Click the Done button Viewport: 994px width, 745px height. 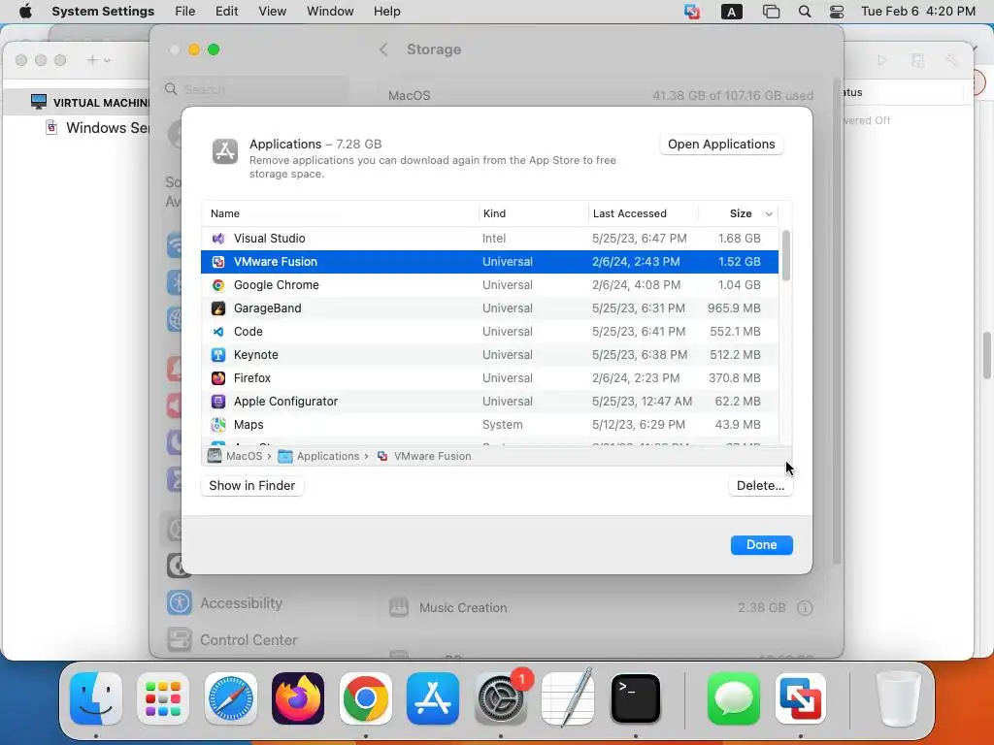pyautogui.click(x=761, y=545)
